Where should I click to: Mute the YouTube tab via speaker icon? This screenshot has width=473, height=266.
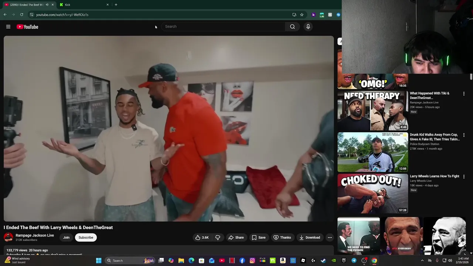[x=47, y=5]
